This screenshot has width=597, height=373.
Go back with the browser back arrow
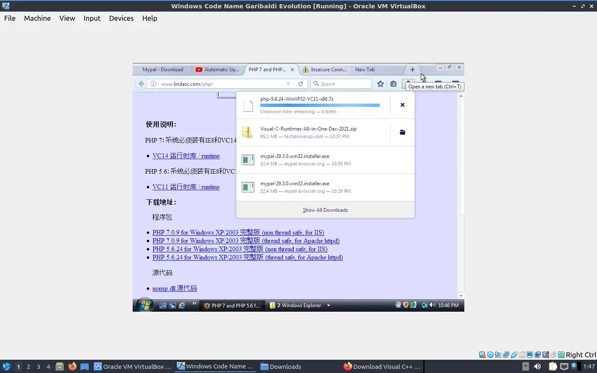141,84
